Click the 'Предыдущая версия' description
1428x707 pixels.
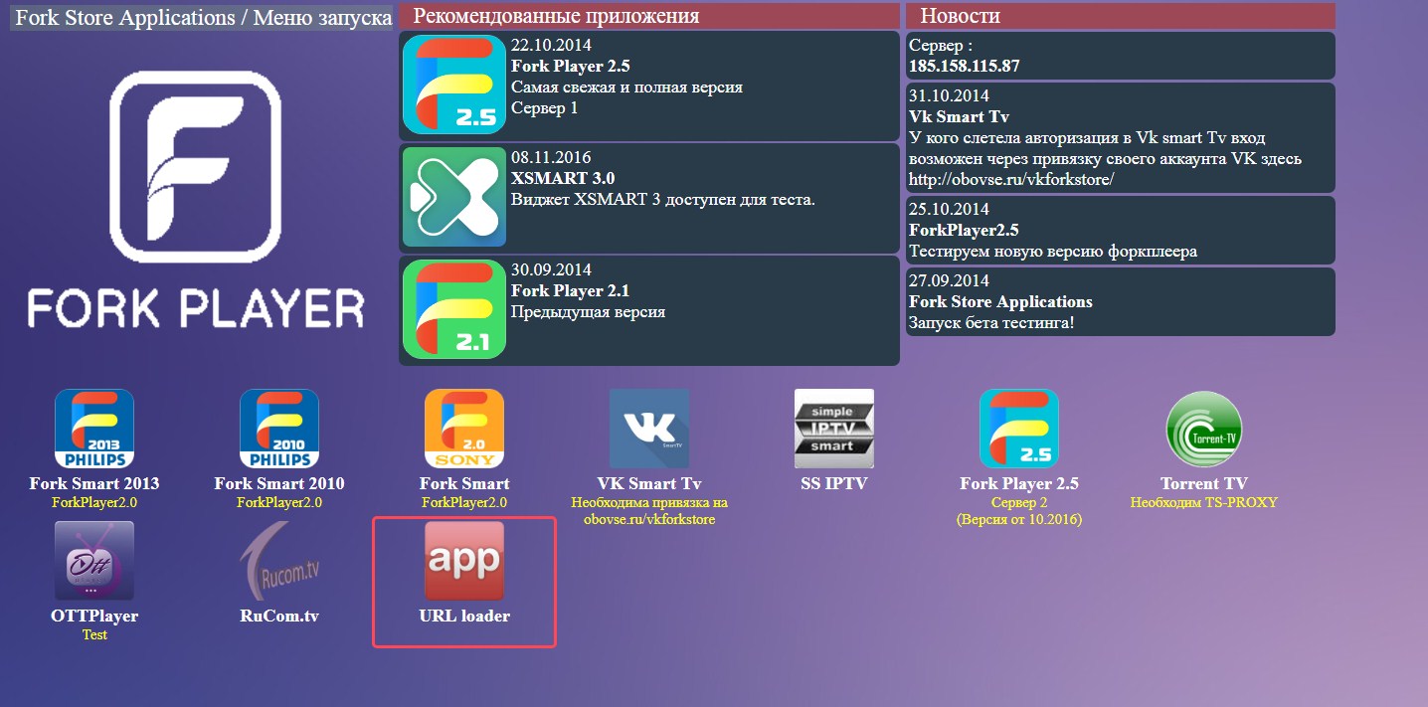[x=588, y=312]
